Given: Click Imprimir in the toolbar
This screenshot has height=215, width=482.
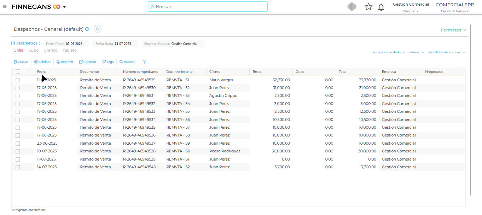Looking at the screenshot, I should tap(65, 62).
